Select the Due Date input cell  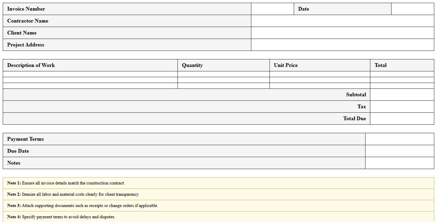400,151
